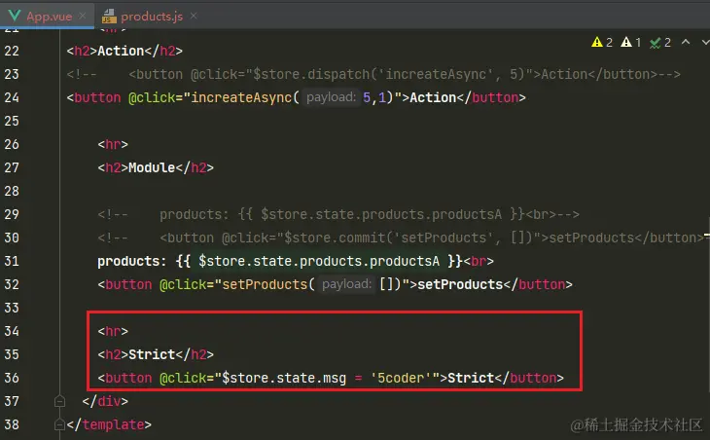Screen dimensions: 710x440
Task: Open the products.js tab
Action: [152, 17]
